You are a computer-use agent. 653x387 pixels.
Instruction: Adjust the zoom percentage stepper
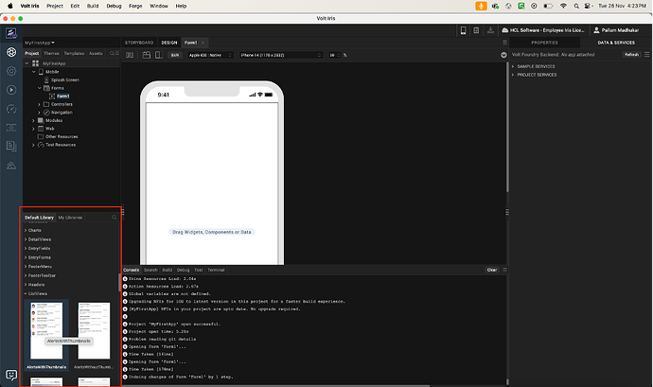[339, 55]
